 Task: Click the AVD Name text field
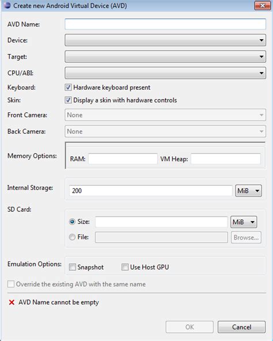(x=165, y=24)
